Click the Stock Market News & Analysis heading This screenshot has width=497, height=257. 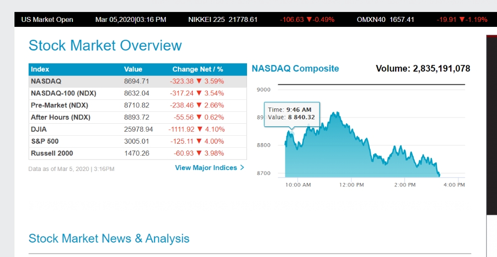[x=109, y=239]
